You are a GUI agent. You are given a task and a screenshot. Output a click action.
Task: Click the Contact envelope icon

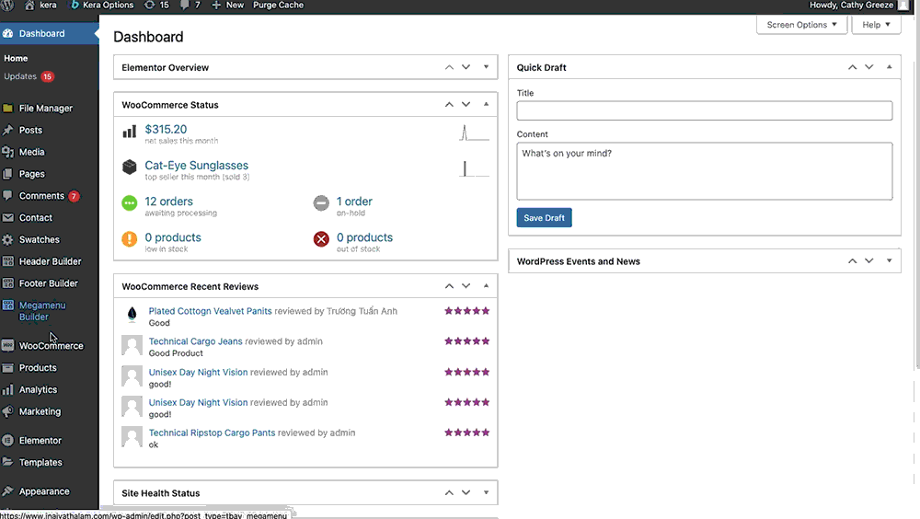(7, 218)
